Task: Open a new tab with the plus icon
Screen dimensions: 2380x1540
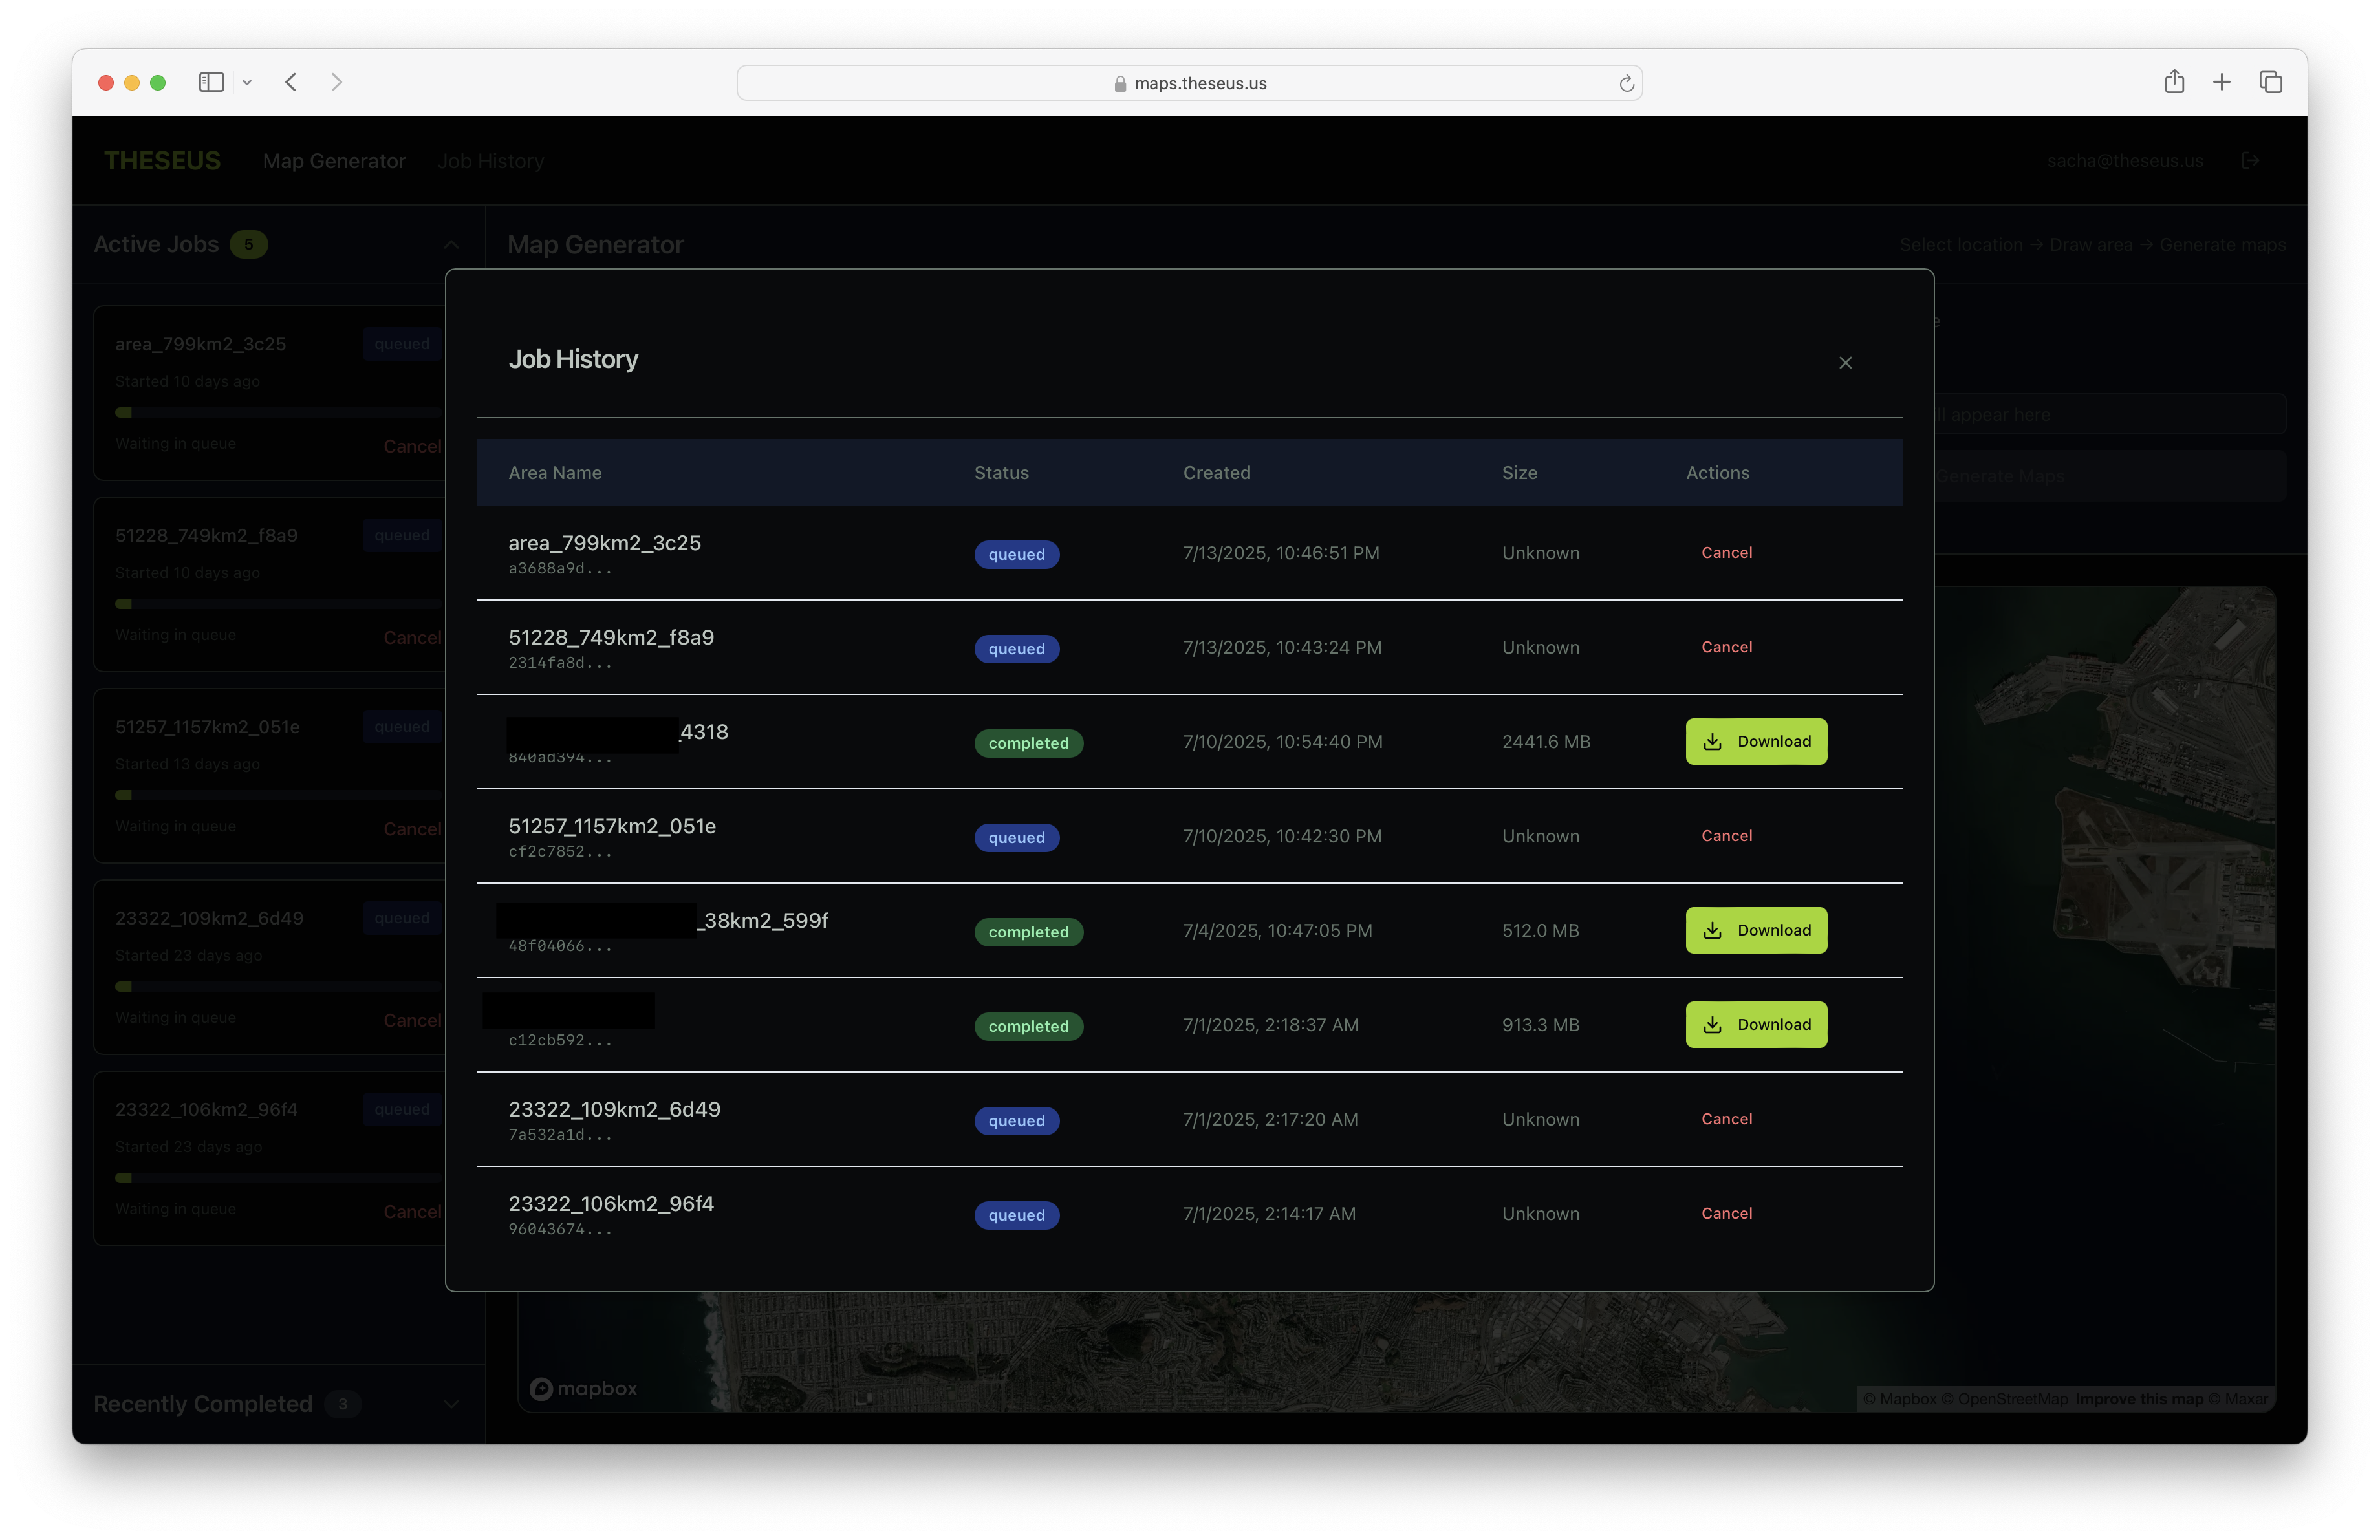Action: (2221, 82)
